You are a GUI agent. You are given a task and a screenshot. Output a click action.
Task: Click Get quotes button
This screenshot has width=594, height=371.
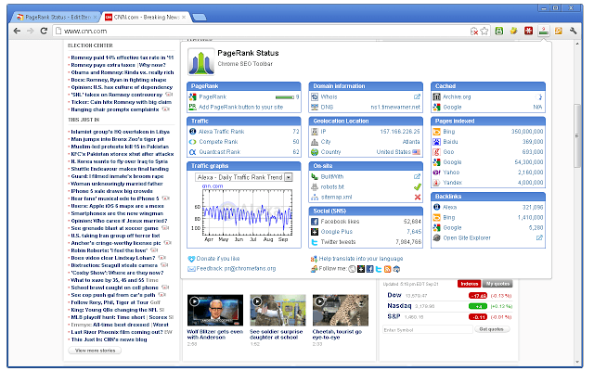click(491, 329)
